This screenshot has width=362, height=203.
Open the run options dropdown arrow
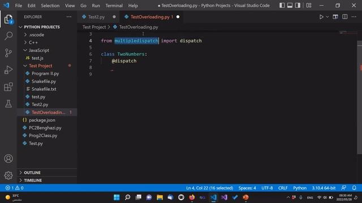pyautogui.click(x=327, y=17)
